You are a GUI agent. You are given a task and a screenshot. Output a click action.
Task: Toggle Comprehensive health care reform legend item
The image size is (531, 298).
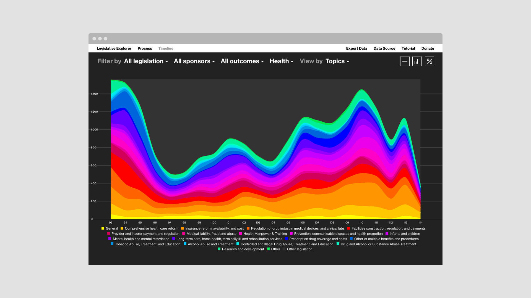pyautogui.click(x=149, y=228)
